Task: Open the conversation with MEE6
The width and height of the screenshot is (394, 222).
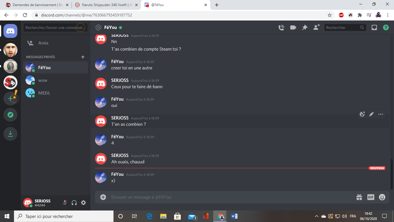Action: pos(44,93)
